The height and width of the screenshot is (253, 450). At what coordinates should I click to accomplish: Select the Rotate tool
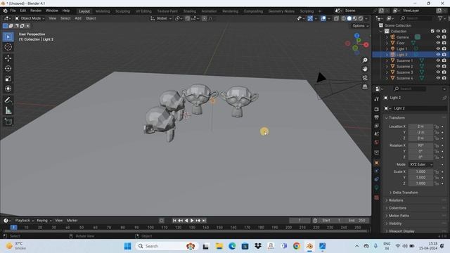tap(8, 69)
